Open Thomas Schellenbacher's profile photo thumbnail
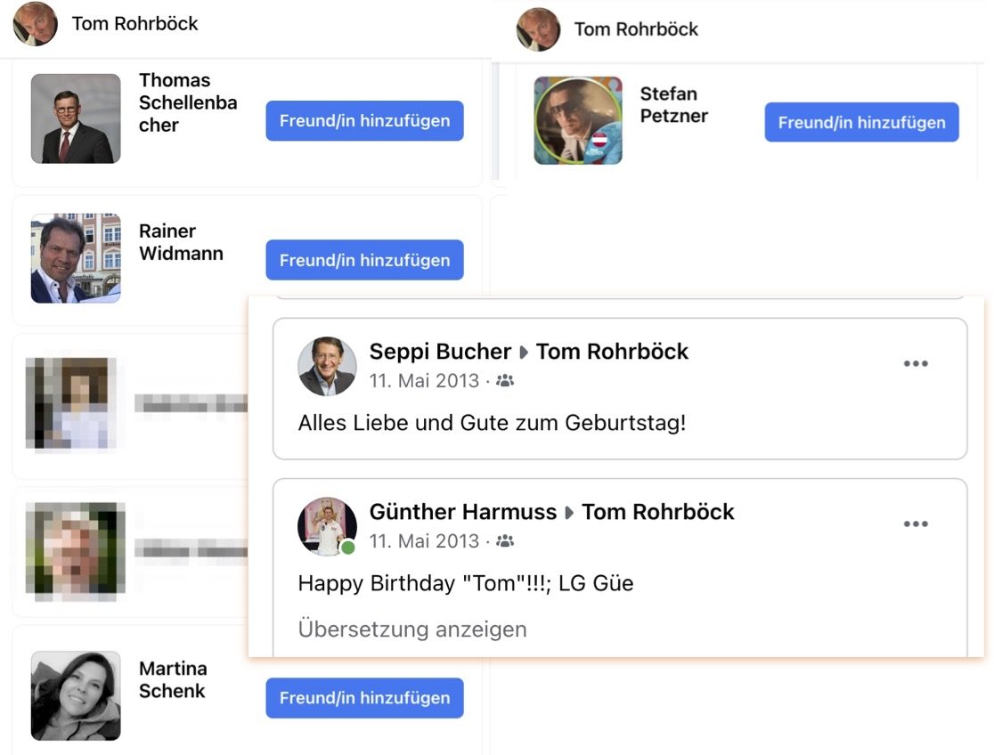Image resolution: width=994 pixels, height=755 pixels. 76,118
